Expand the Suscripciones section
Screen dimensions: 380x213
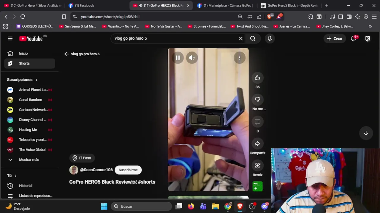coord(23,80)
